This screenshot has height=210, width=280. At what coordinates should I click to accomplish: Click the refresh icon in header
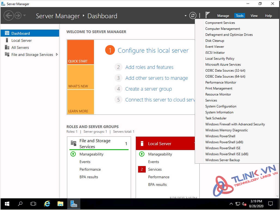(193, 15)
